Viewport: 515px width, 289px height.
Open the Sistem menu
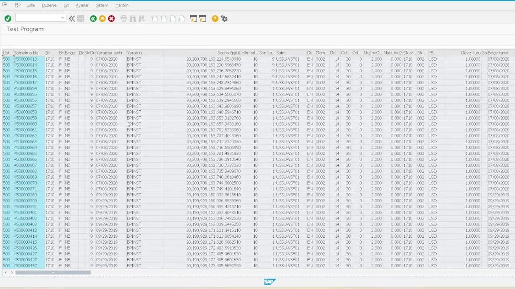[102, 5]
